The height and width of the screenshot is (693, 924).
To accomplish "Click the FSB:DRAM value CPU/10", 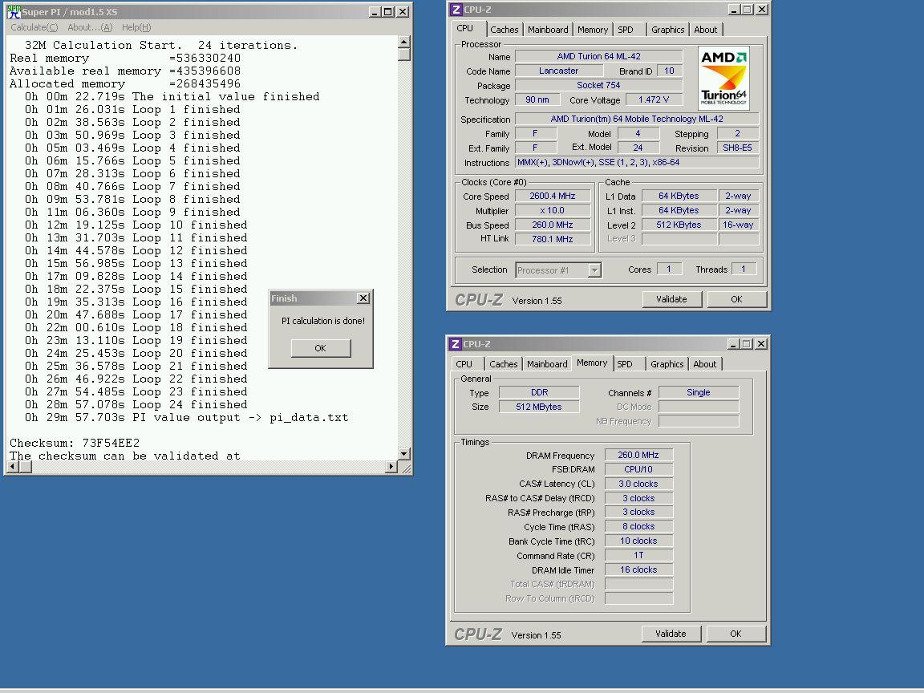I will pos(638,470).
